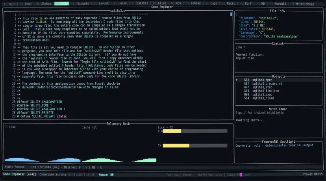This screenshot has width=326, height=181.
Task: Click the code view scrollbar thumb
Action: tap(231, 14)
